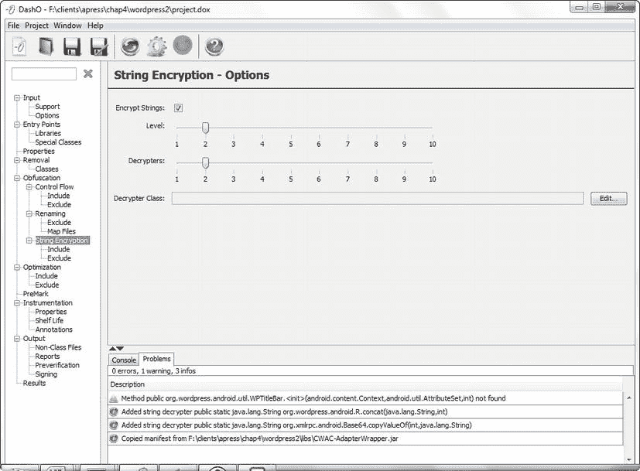
Task: Click the tree filter search field
Action: click(x=44, y=74)
